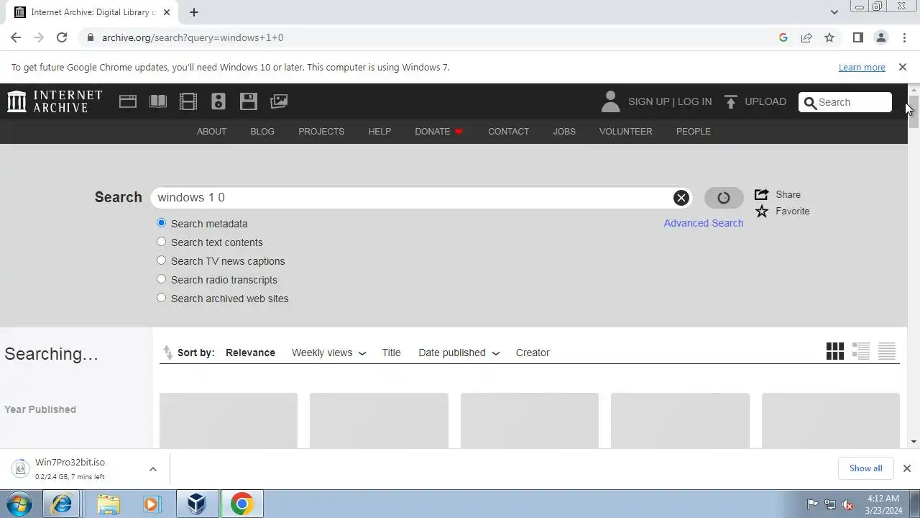Sort results by Title
Viewport: 920px width, 518px height.
coord(391,353)
